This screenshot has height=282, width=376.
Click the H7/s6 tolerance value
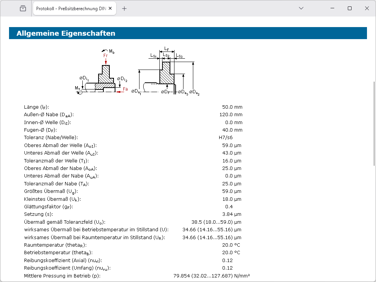pos(226,138)
